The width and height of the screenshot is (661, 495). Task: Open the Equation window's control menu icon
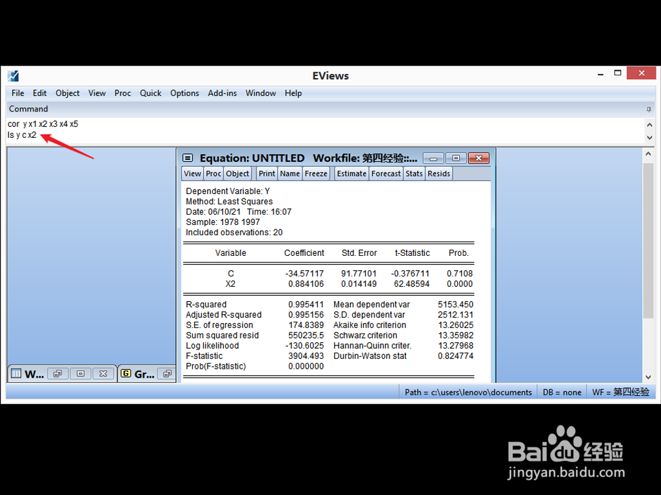point(188,158)
